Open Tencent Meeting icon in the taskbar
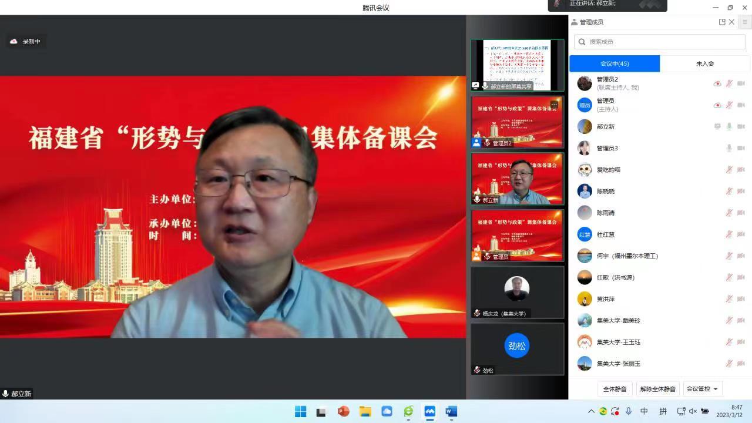752x423 pixels. click(429, 412)
